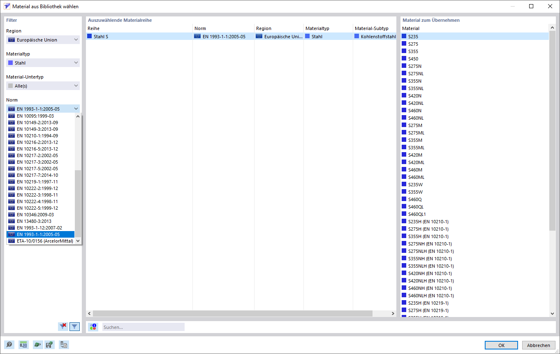
Task: Select EN 1993-1-12:2007-02 in Norm list
Action: pyautogui.click(x=41, y=228)
